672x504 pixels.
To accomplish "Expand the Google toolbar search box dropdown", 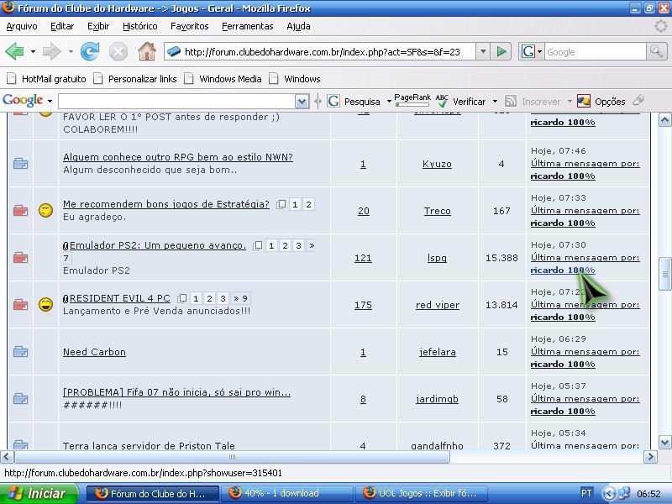I will tap(302, 102).
